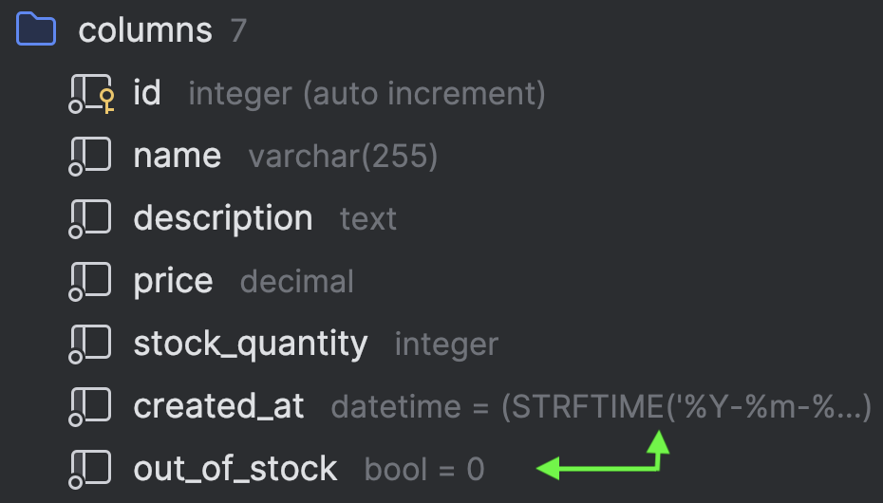This screenshot has width=883, height=503.
Task: Click the column icon next to out_of_stock
Action: pos(91,469)
